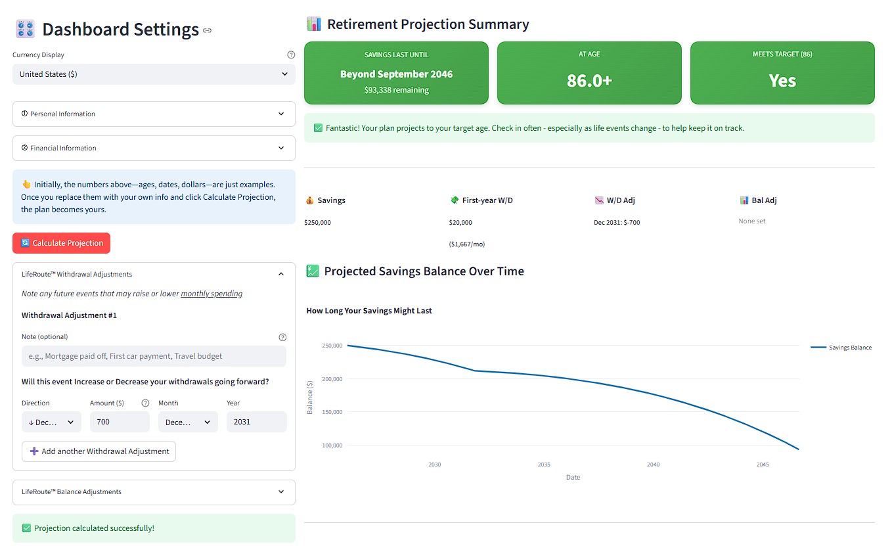Click the Currency Display help icon
The height and width of the screenshot is (546, 892).
(x=292, y=55)
